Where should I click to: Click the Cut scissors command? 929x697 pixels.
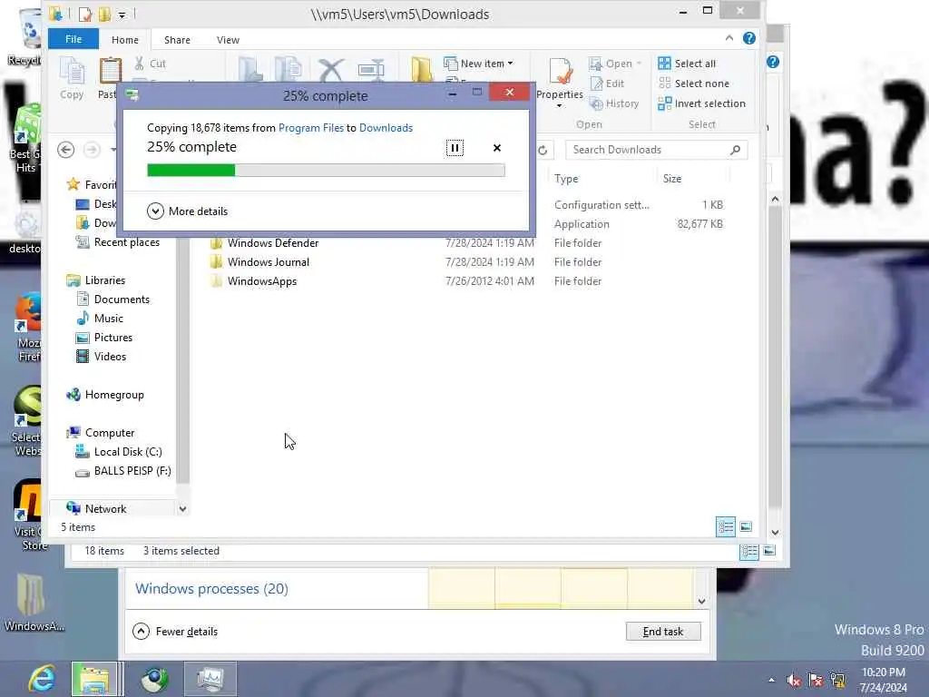tap(150, 64)
